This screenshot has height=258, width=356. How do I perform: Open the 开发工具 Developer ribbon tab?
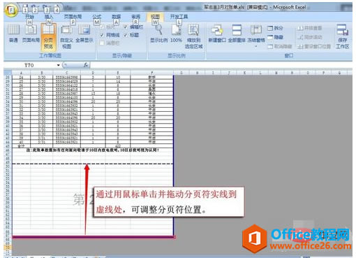coord(179,17)
